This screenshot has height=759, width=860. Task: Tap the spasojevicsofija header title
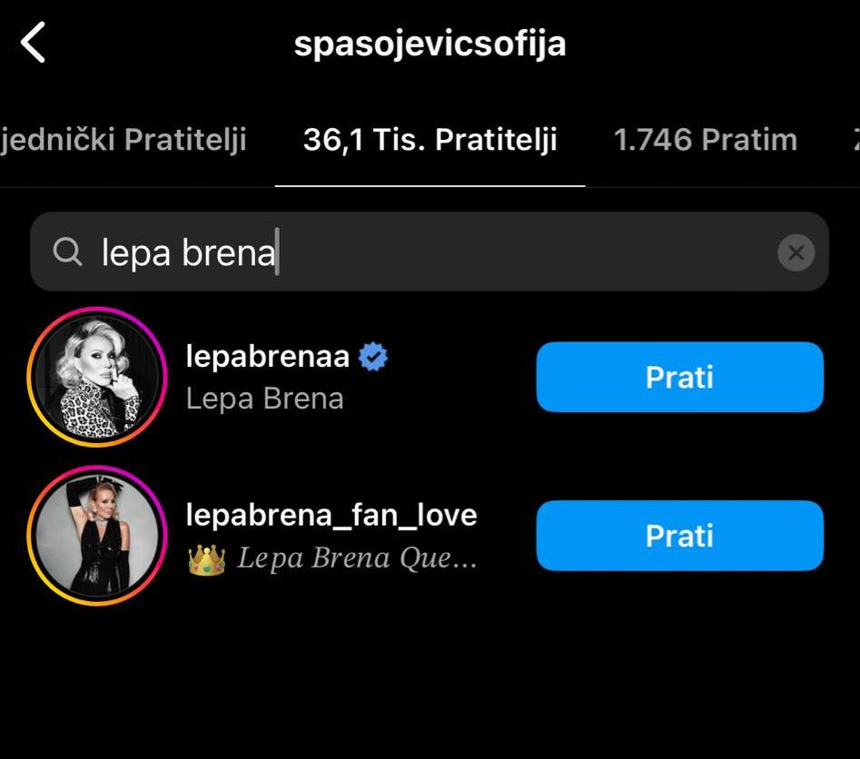point(430,43)
